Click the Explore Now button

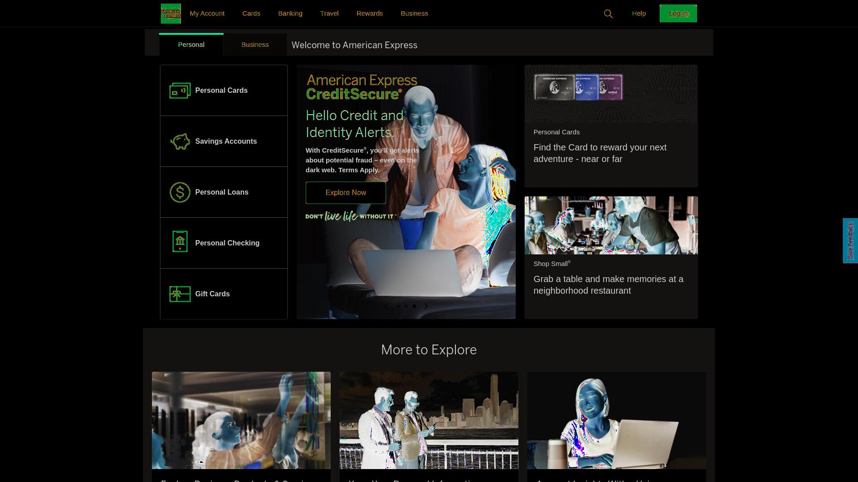point(346,193)
